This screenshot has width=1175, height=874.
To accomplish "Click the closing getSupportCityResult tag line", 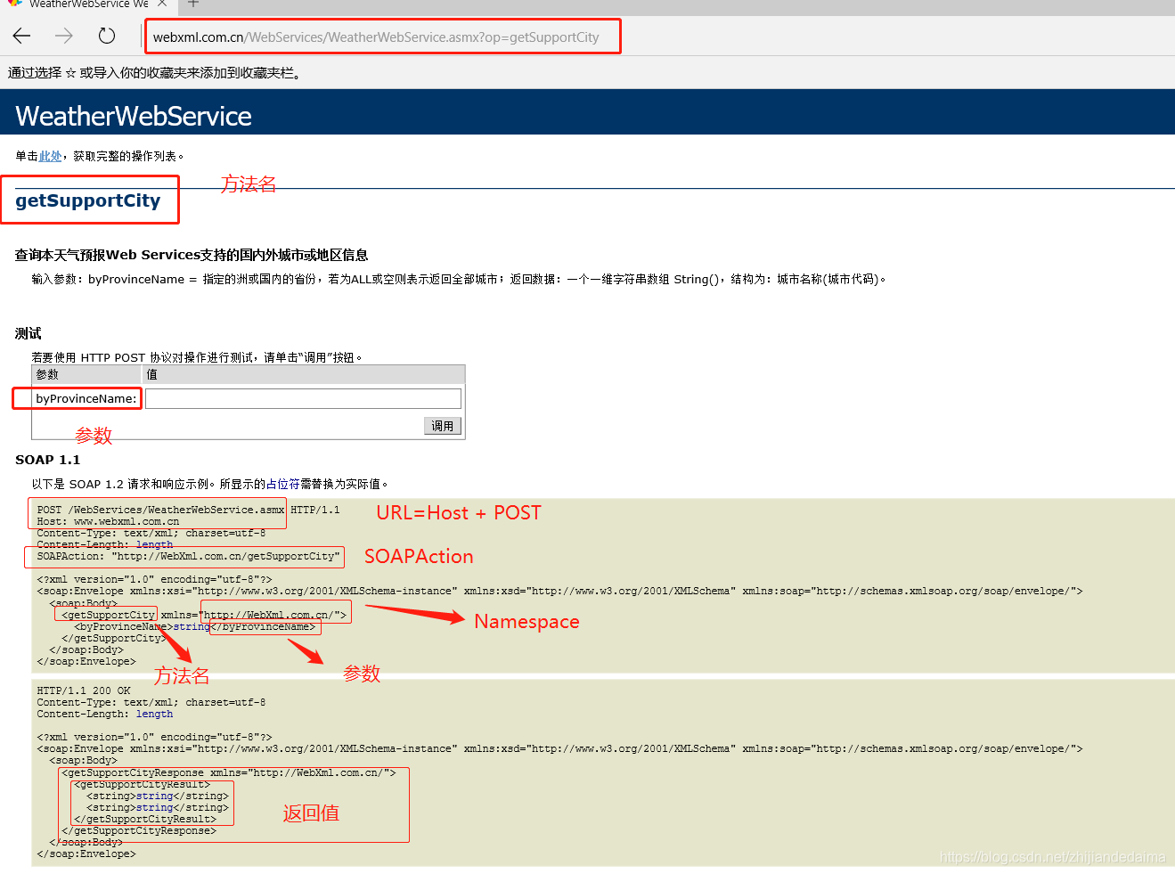I will click(x=145, y=819).
